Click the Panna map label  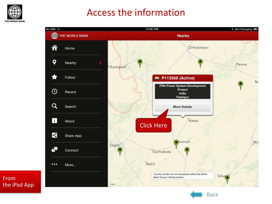click(x=241, y=64)
